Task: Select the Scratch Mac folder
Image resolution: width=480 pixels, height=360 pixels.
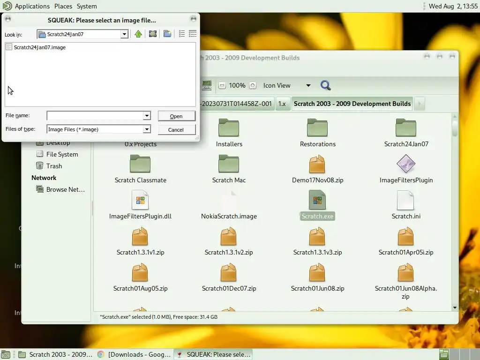Action: coord(229,169)
